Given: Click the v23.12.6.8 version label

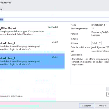Looking at the screenshot, I should [53, 27].
